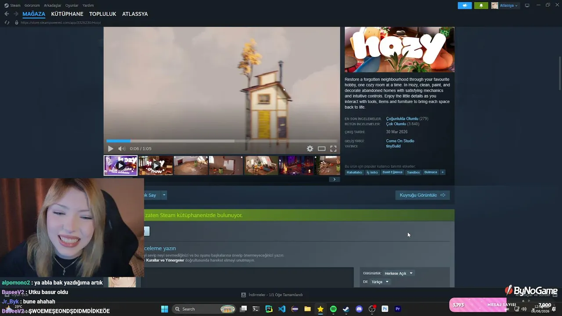Image resolution: width=562 pixels, height=316 pixels.
Task: Select the Rahatlatıcı tag
Action: pos(354,172)
